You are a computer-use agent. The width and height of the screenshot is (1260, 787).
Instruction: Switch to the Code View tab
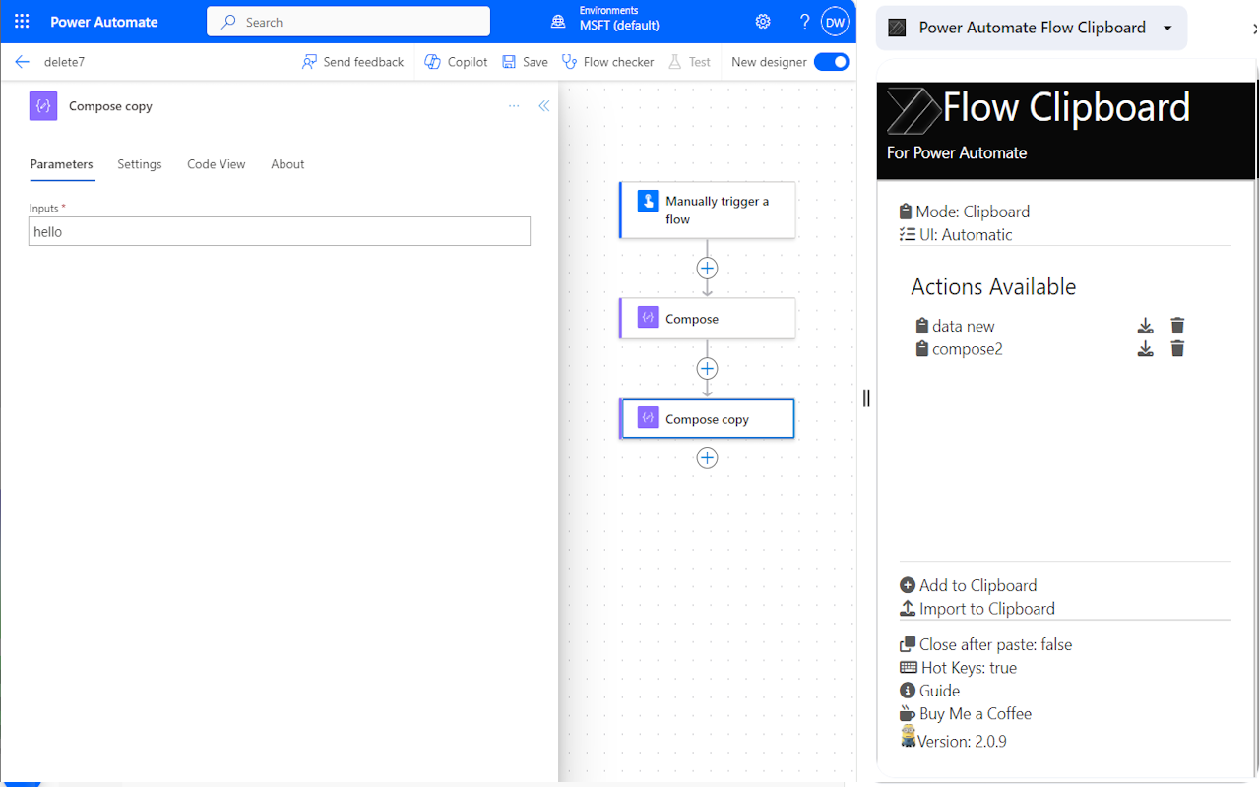point(216,164)
